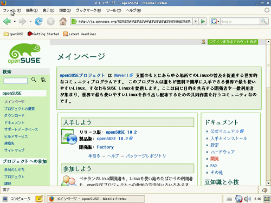Open the 入手とインストール link
The image size is (271, 203).
(x=229, y=138)
